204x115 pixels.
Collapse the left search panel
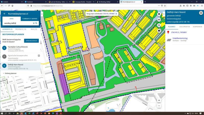(x=42, y=14)
